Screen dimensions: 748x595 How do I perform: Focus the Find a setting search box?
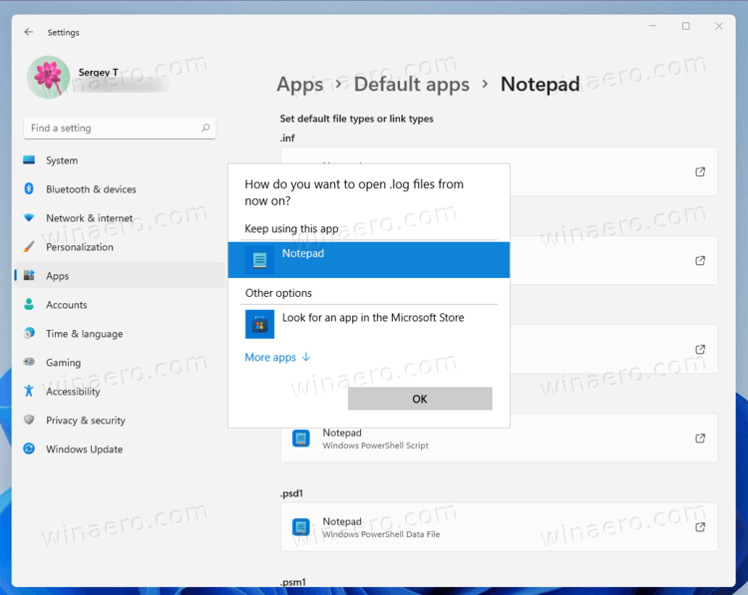coord(120,128)
